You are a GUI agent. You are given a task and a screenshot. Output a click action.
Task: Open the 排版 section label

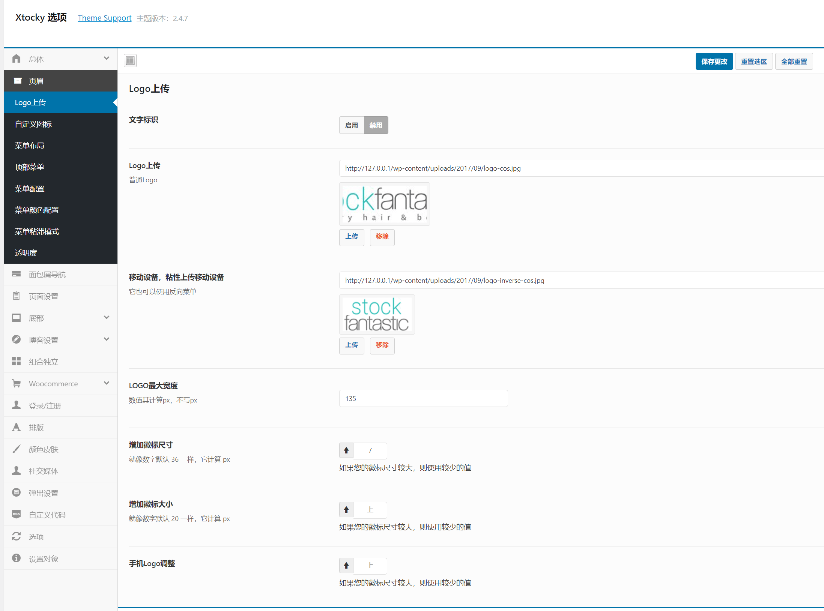point(36,427)
